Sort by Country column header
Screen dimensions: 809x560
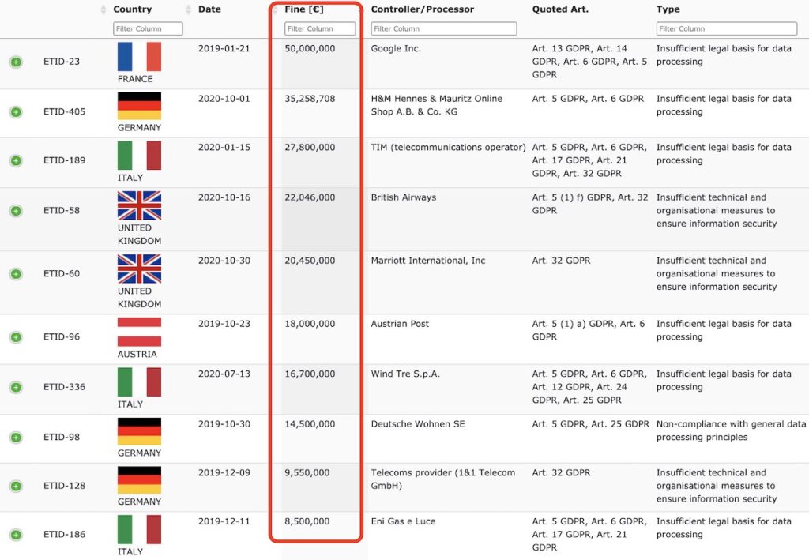coord(133,9)
